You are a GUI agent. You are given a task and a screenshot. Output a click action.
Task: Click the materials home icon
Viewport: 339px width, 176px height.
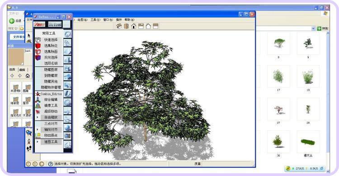point(28,76)
